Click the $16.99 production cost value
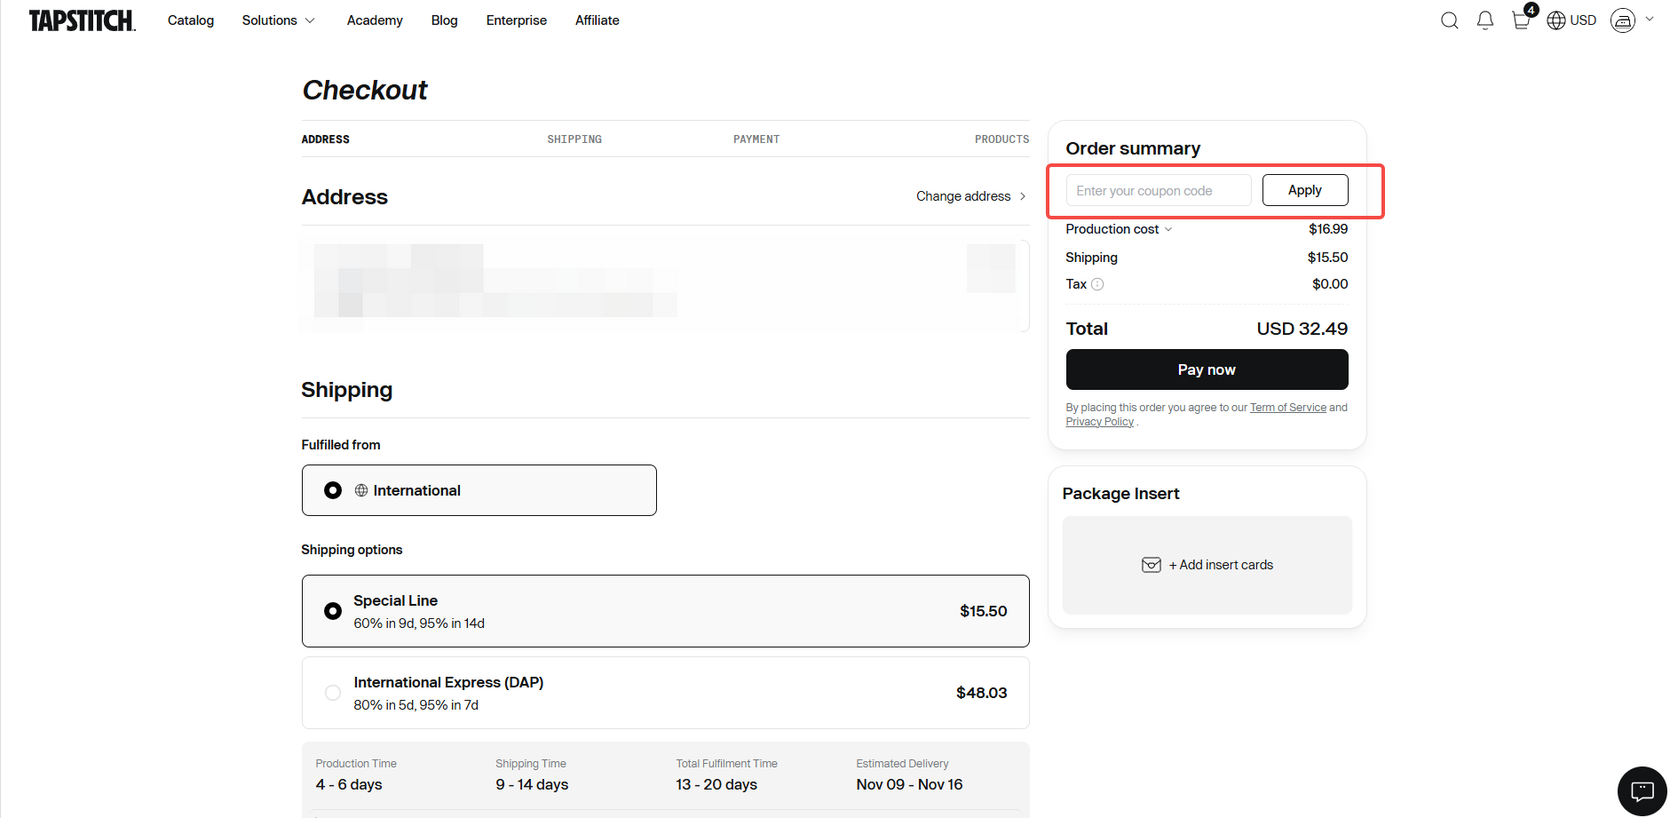Screen dimensions: 1670x818 click(1327, 229)
